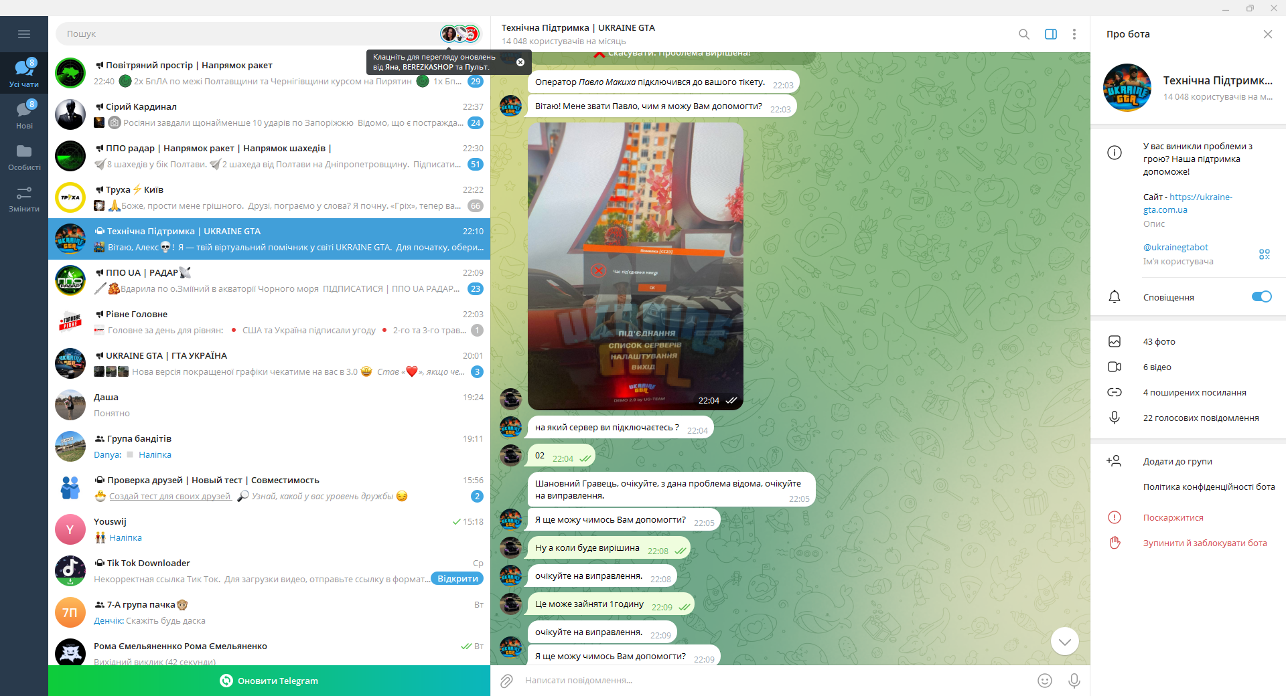
Task: Show the bot QR code
Action: pyautogui.click(x=1265, y=254)
